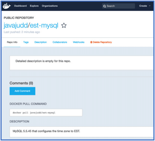The width and height of the screenshot is (155, 141).
Task: Click the javajudd username link
Action: tap(16, 25)
